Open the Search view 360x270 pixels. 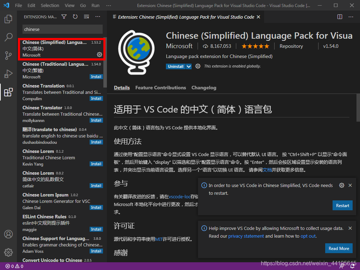(8, 37)
